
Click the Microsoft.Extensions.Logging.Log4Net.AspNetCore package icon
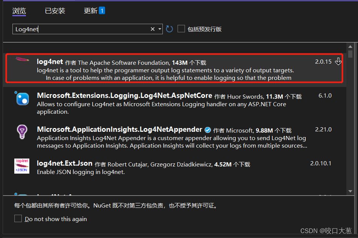tap(22, 98)
